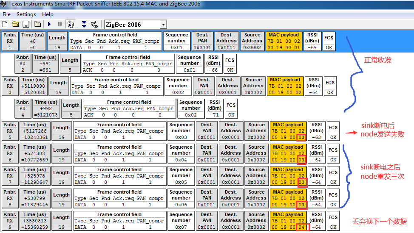Open a capture file via folder icon
Viewport: 414px width, 233px height.
coord(15,25)
